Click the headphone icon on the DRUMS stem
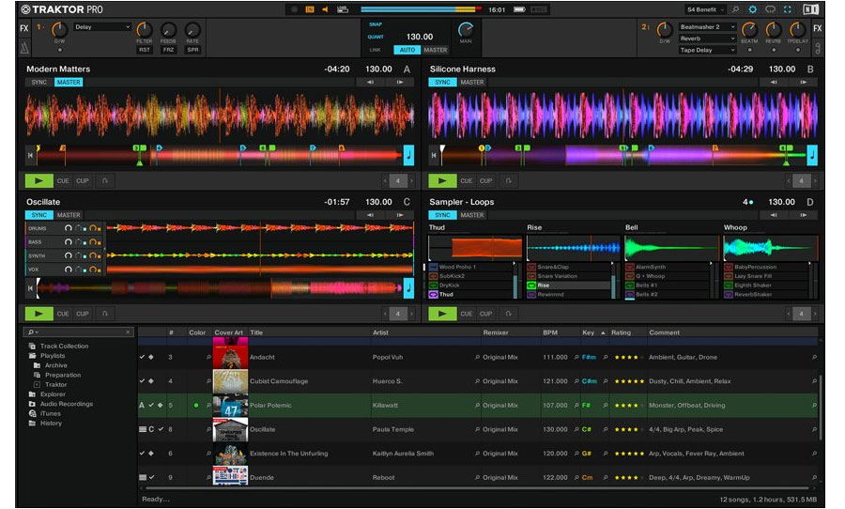Image resolution: width=845 pixels, height=509 pixels. [x=68, y=228]
